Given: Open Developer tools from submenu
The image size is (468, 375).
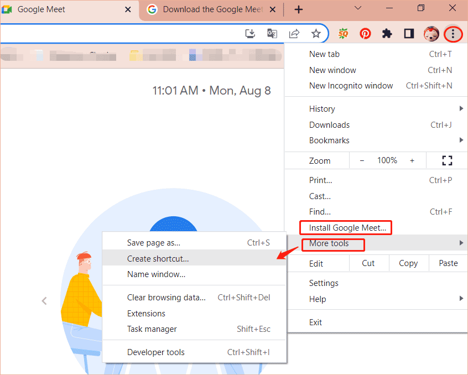Looking at the screenshot, I should tap(194, 352).
